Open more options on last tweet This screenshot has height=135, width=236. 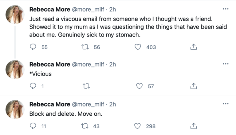pos(226,104)
